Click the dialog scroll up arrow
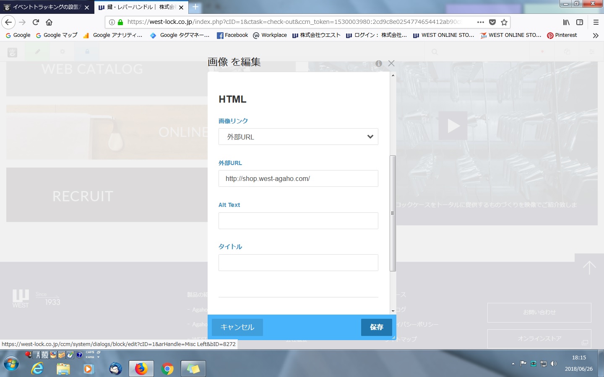Viewport: 604px width, 377px height. pos(393,75)
